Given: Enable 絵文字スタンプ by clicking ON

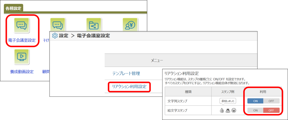Looking at the screenshot, I should (255, 110).
